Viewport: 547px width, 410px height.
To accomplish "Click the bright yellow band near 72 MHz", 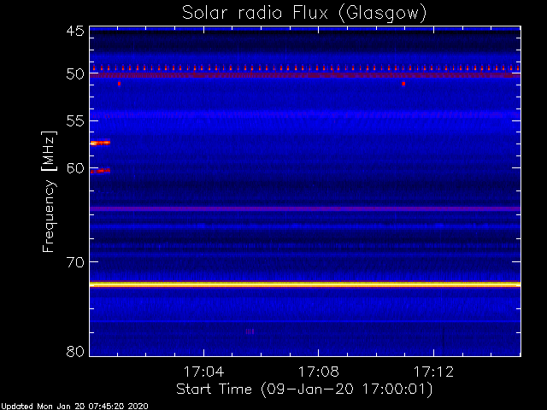I will coord(305,284).
